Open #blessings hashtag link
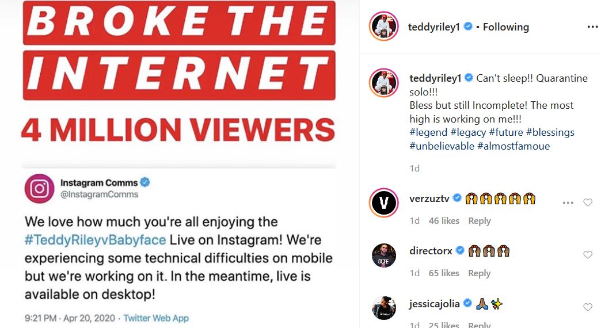 tap(550, 132)
